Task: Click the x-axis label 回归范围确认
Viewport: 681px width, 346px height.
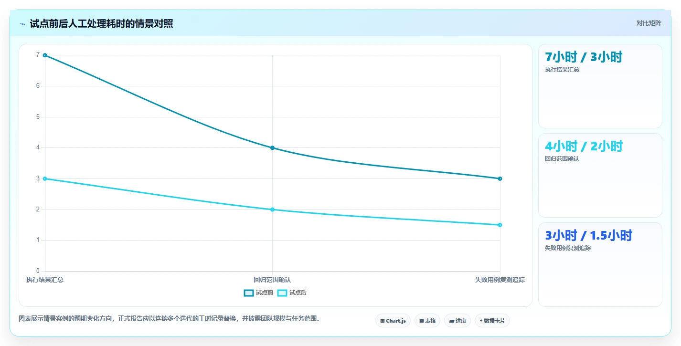Action: 272,280
